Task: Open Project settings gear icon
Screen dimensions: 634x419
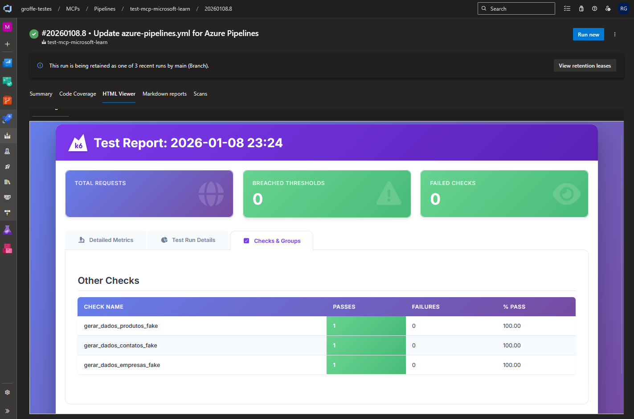Action: point(7,392)
